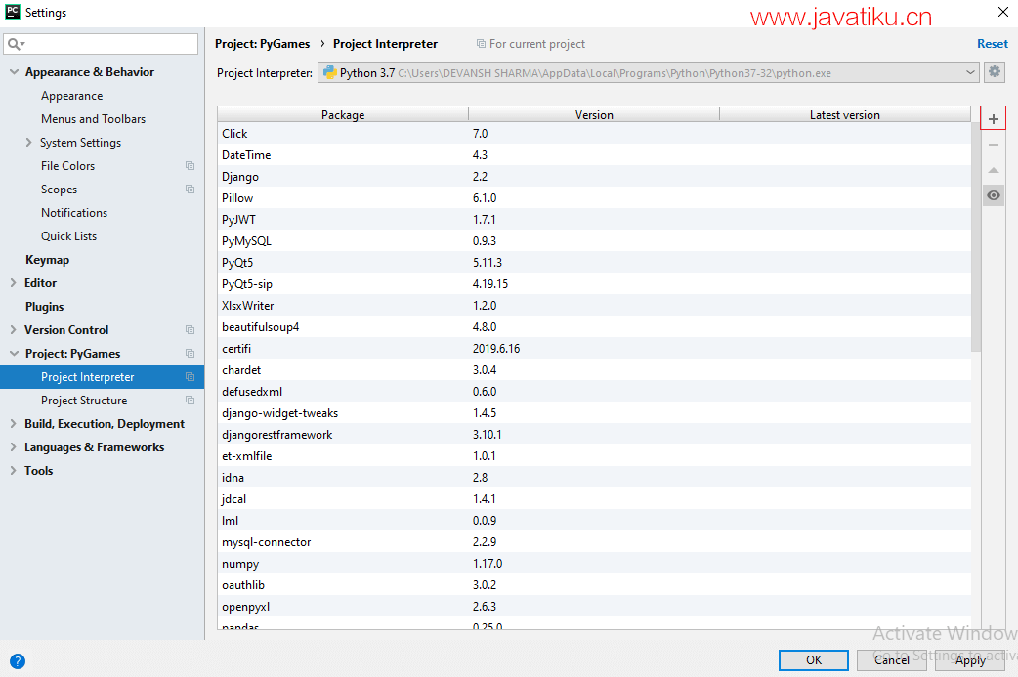Image resolution: width=1018 pixels, height=677 pixels.
Task: Select the Pillow package row
Action: point(594,197)
